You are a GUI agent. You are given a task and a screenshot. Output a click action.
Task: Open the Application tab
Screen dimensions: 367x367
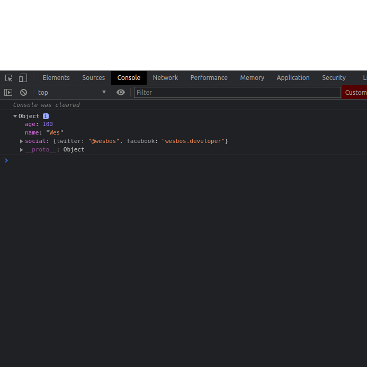[293, 78]
